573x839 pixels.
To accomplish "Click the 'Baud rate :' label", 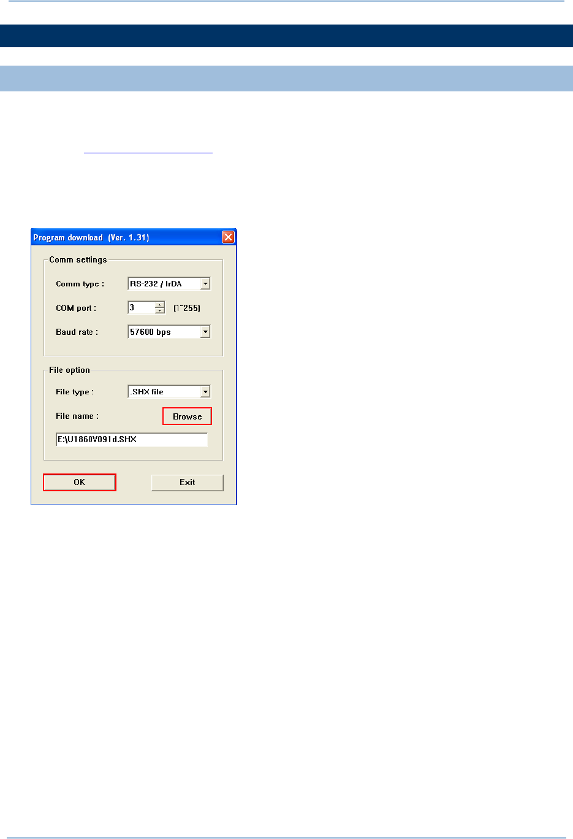I will pyautogui.click(x=77, y=332).
